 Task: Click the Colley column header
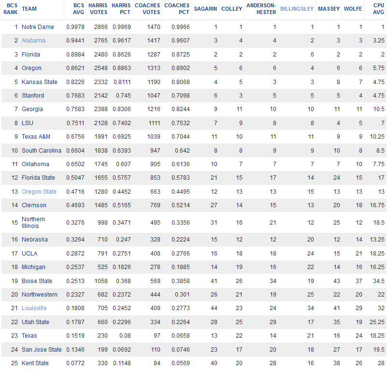click(x=232, y=9)
